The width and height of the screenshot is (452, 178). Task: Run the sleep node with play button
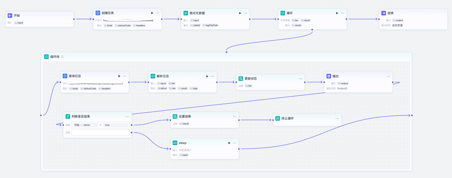[229, 143]
